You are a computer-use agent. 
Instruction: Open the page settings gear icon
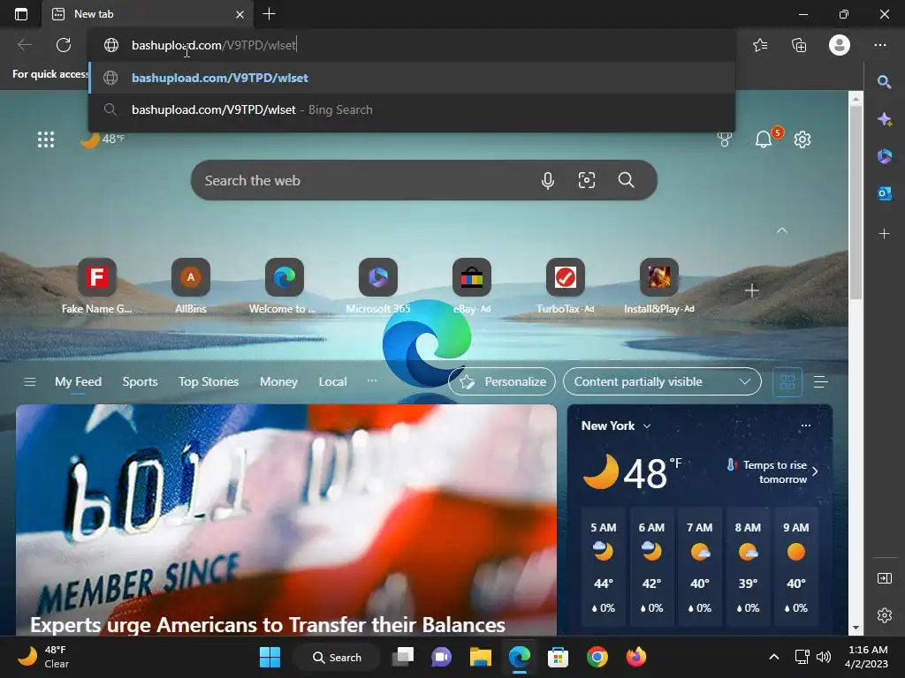pyautogui.click(x=802, y=139)
